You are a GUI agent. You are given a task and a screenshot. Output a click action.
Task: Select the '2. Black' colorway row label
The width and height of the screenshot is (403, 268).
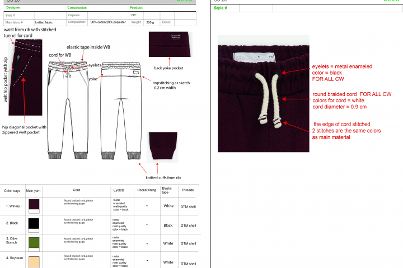click(x=12, y=223)
